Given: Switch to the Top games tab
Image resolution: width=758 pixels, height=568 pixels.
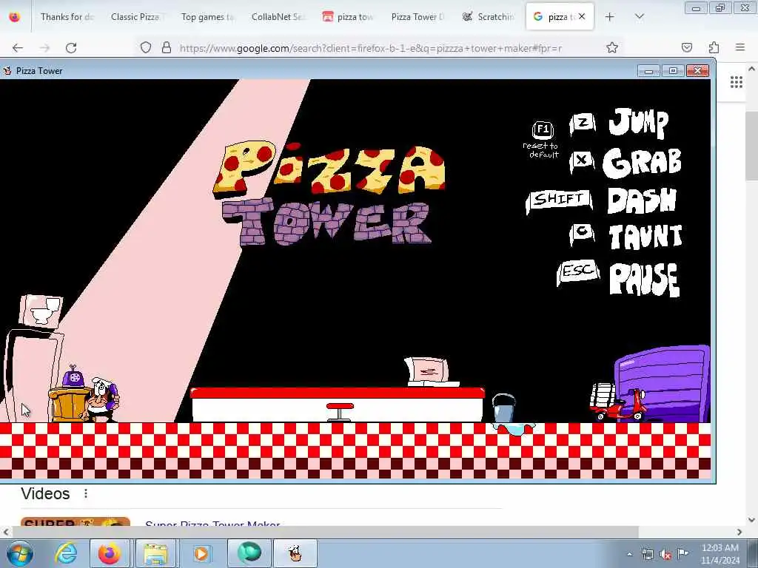Looking at the screenshot, I should click(207, 17).
